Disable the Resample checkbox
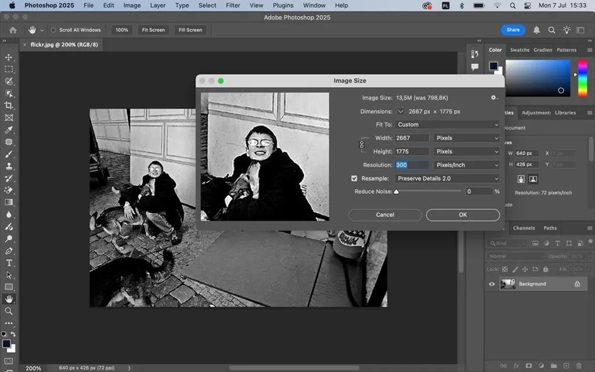Screen dimensions: 595x372 coord(354,178)
